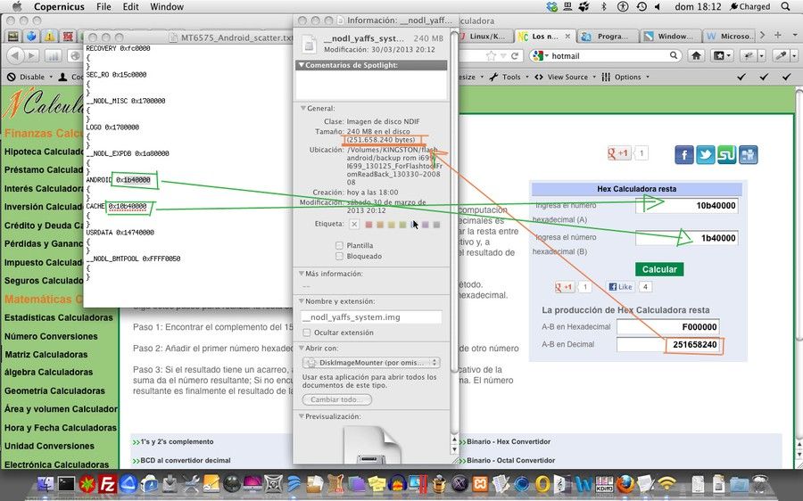Viewport: 803px width, 501px height.
Task: Collapse the General section in info window
Action: [302, 109]
